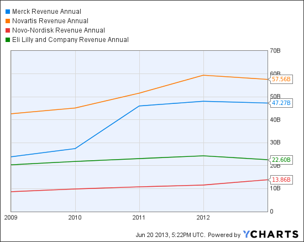The image size is (304, 242).
Task: Click the 47.27B Merck value tag
Action: (281, 103)
